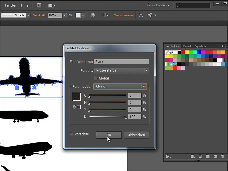228x171 pixels.
Task: Switch to the Farbfelder tab
Action: click(172, 46)
